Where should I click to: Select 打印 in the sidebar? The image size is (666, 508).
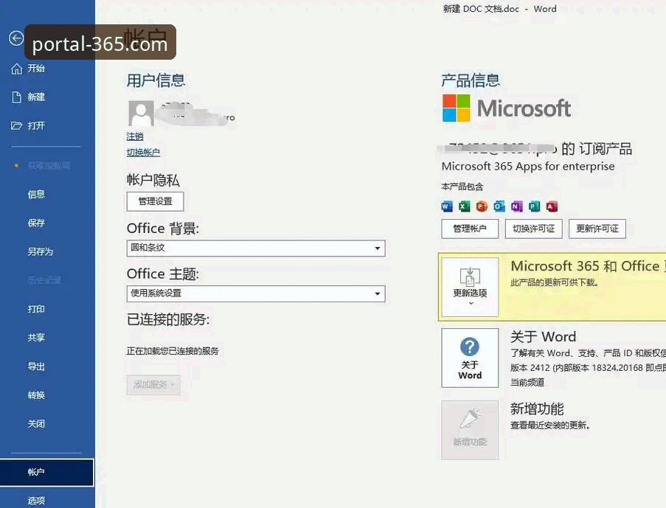[x=36, y=309]
